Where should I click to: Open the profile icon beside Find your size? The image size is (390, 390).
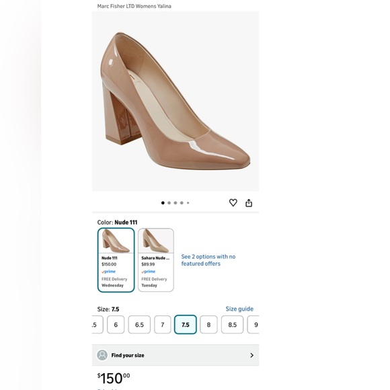pyautogui.click(x=102, y=355)
